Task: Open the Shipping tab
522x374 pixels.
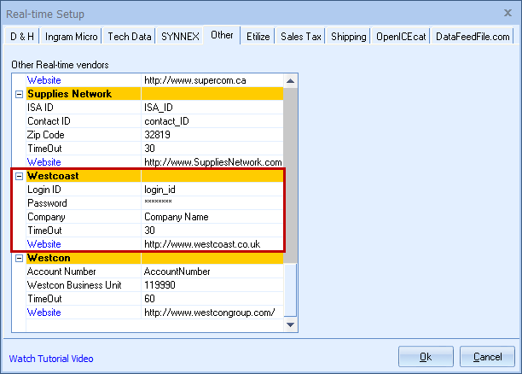Action: coord(349,37)
